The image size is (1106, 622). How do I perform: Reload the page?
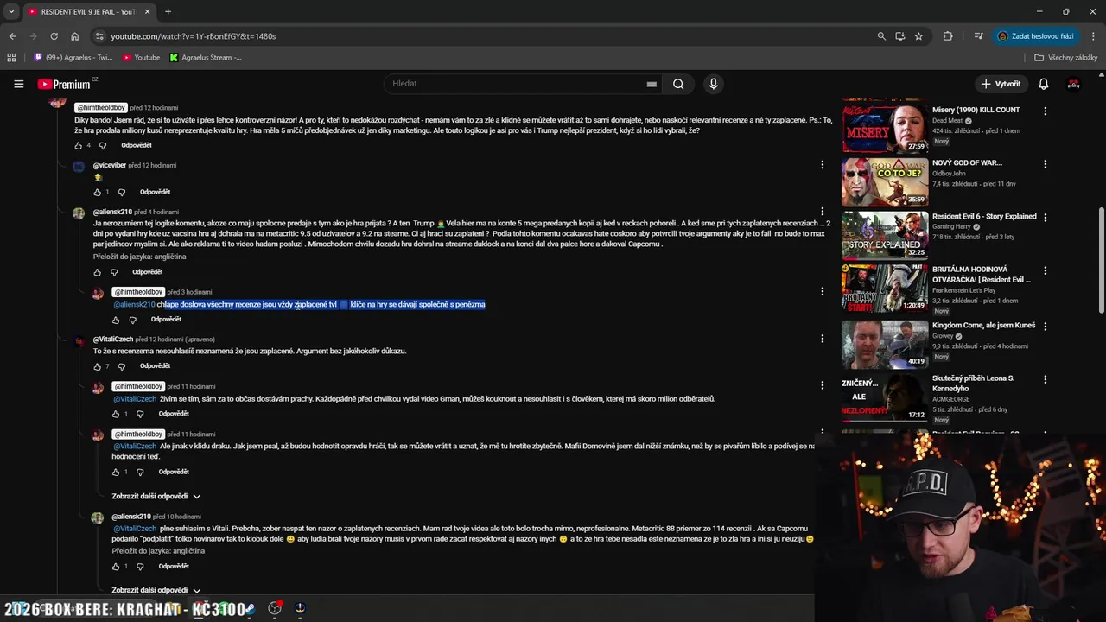(54, 36)
